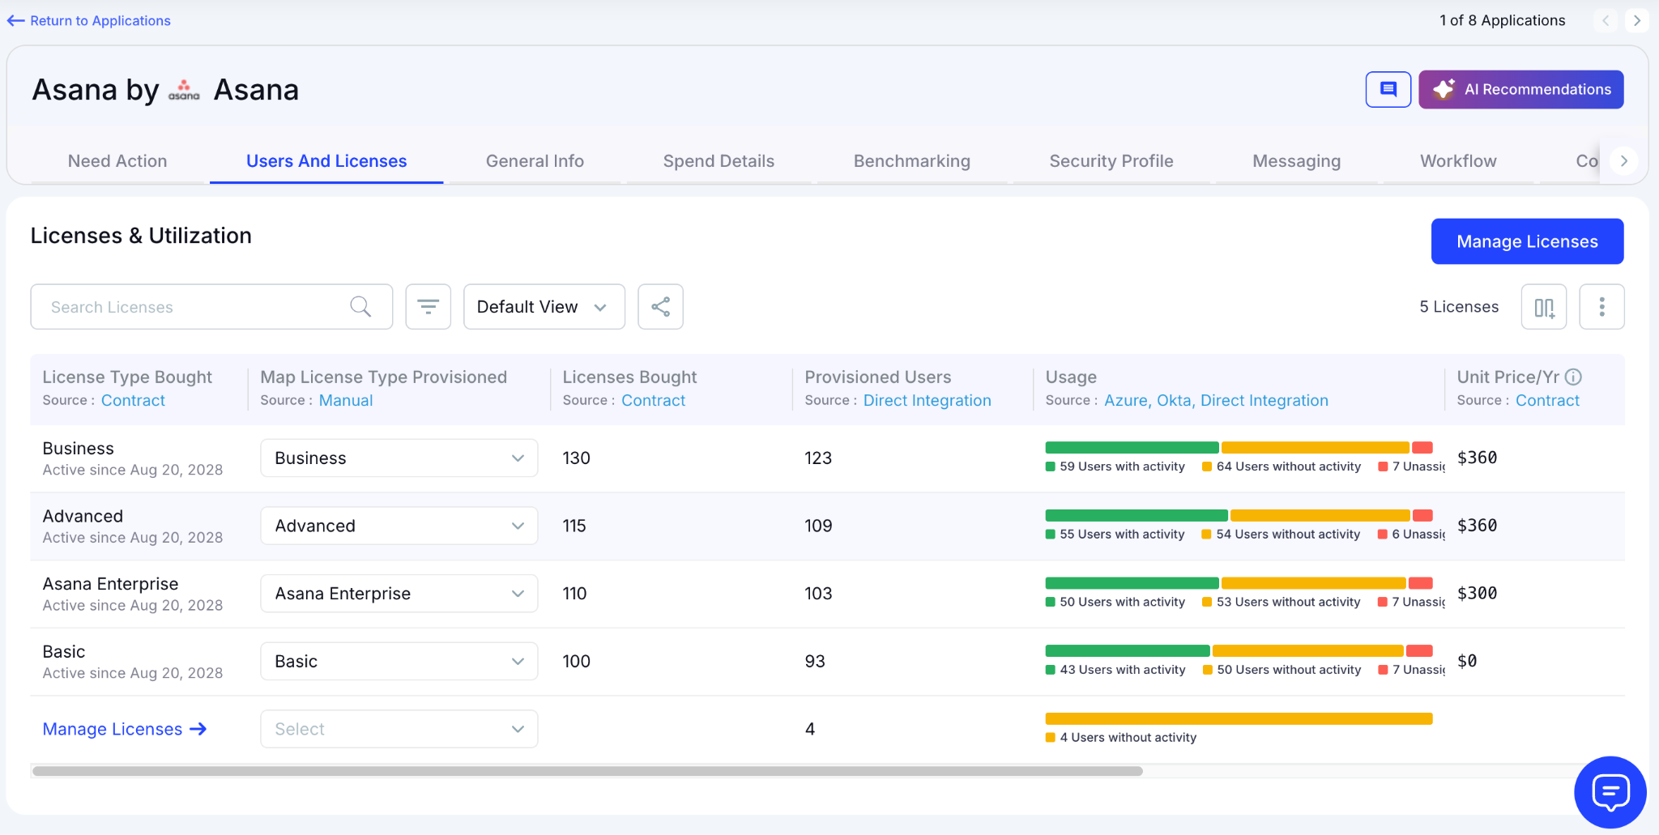Click 55 Users with activity legend
The image size is (1659, 835).
(1115, 535)
